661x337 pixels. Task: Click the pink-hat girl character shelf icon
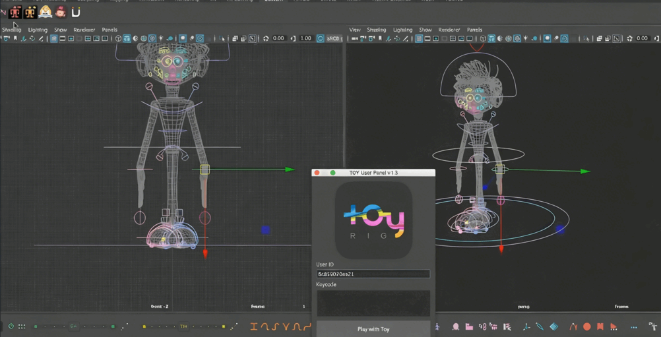point(61,13)
